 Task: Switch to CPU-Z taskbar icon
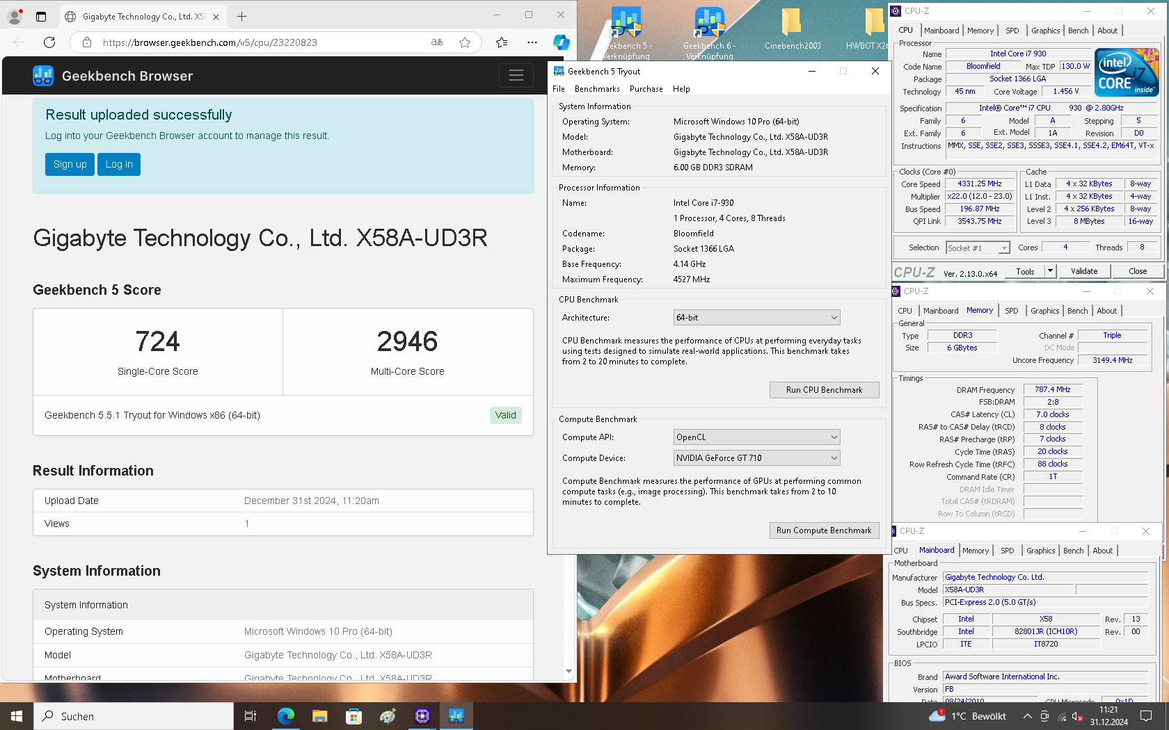pyautogui.click(x=422, y=716)
